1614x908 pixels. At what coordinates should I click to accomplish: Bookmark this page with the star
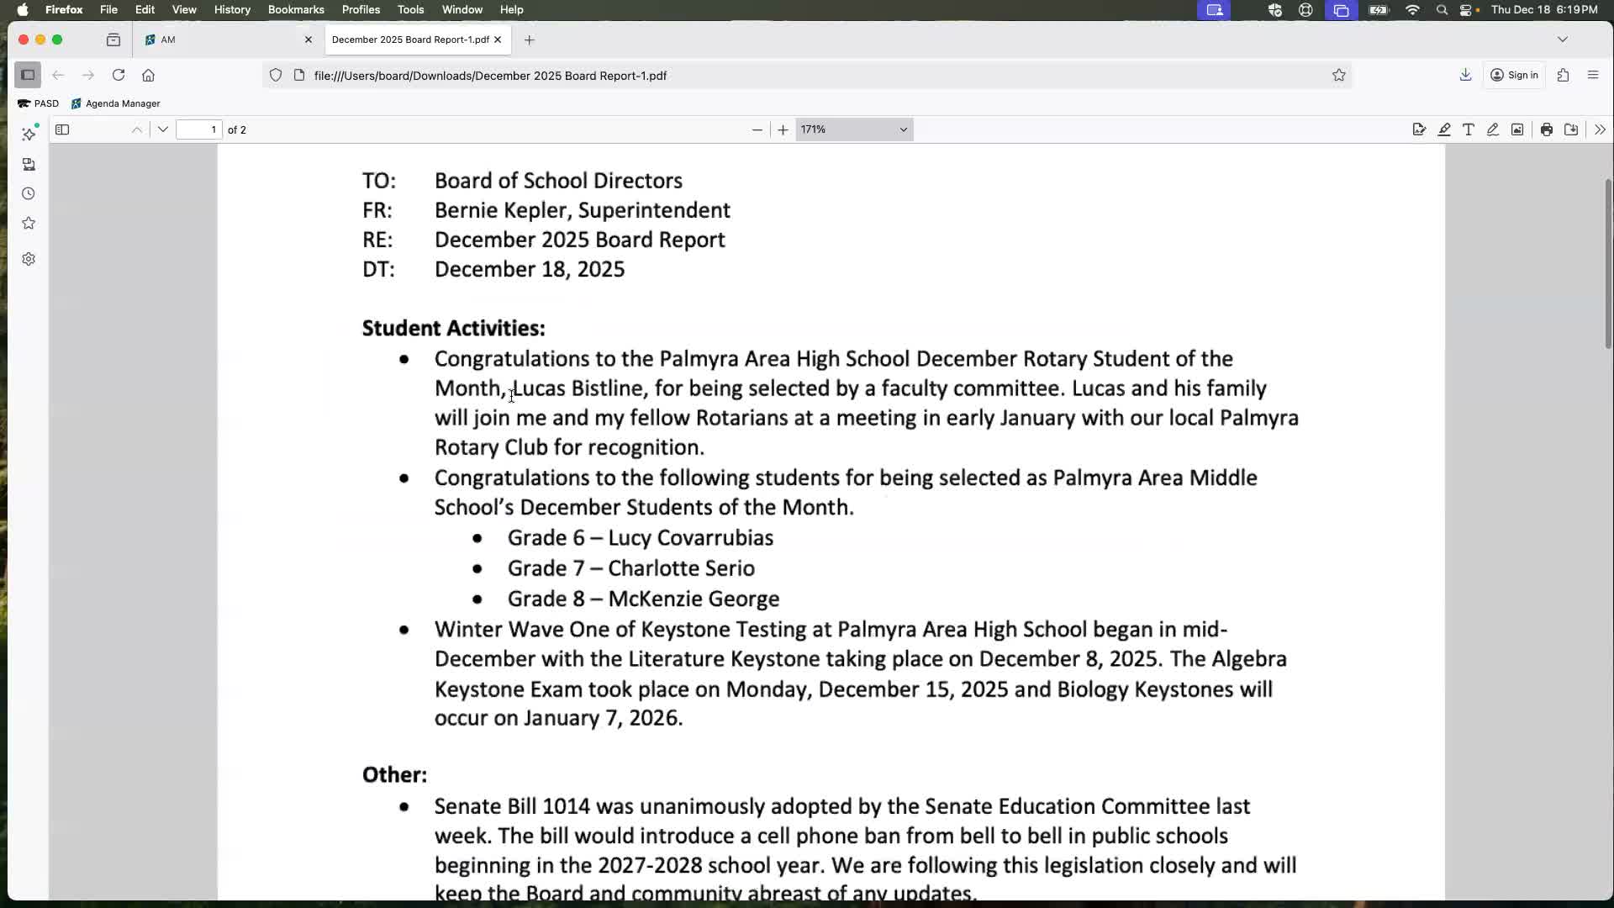(1339, 75)
